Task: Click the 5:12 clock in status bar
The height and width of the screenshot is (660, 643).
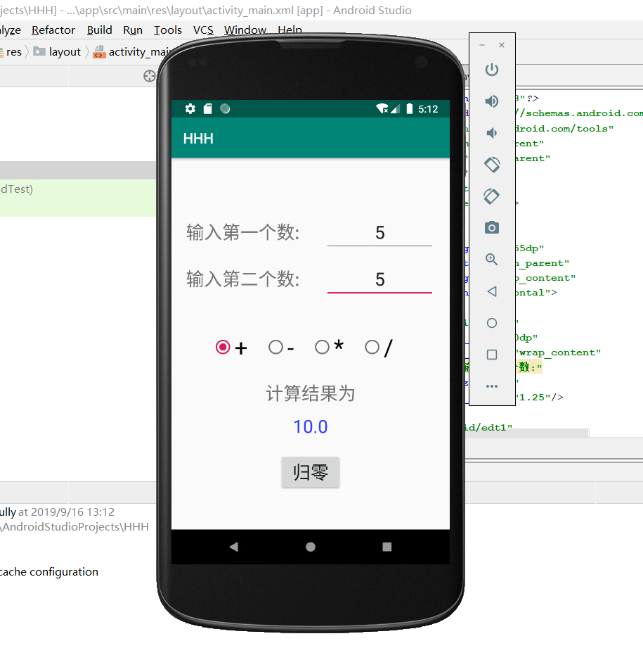Action: 428,109
